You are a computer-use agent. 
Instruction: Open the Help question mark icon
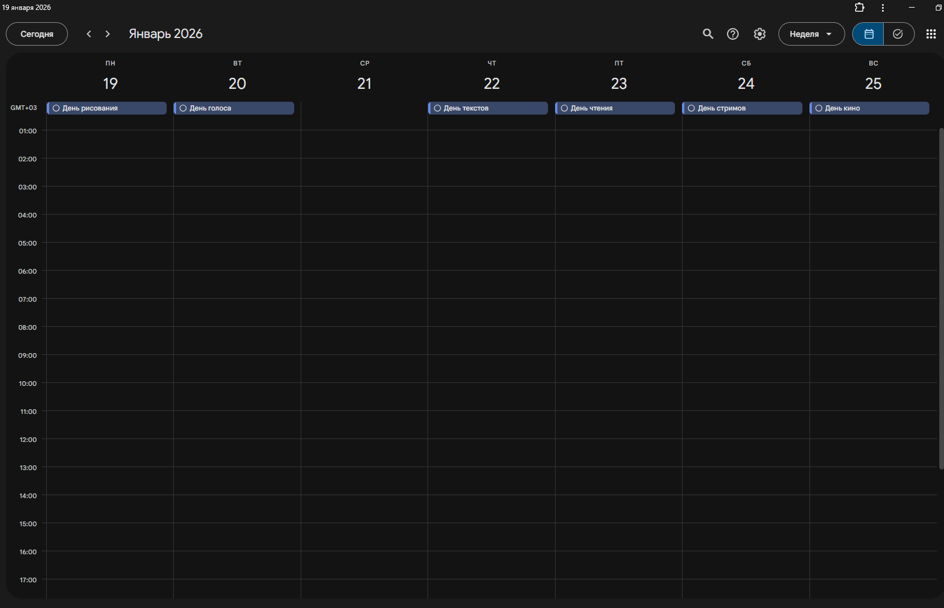click(x=732, y=34)
